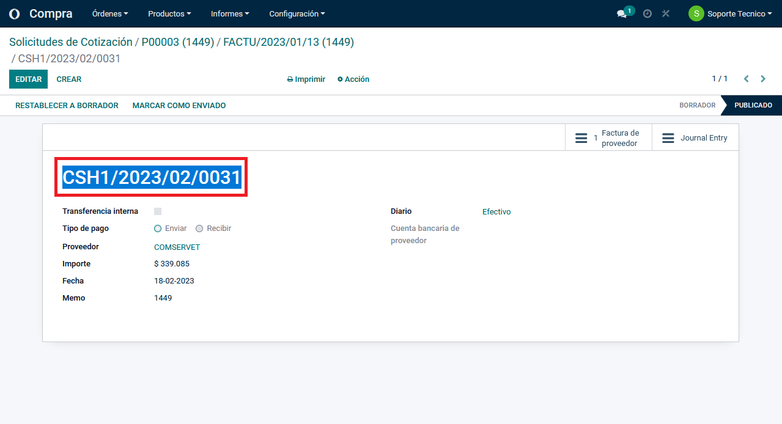Image resolution: width=782 pixels, height=424 pixels.
Task: Click the EDITAR button
Action: coord(28,79)
